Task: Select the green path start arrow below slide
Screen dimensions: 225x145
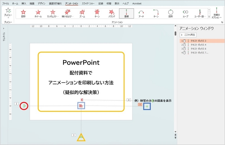Action: click(x=81, y=137)
